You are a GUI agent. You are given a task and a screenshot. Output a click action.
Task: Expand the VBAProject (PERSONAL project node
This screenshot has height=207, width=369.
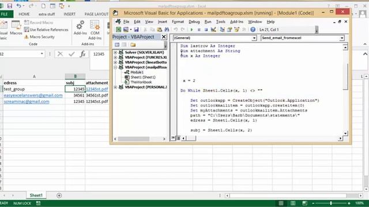[115, 87]
